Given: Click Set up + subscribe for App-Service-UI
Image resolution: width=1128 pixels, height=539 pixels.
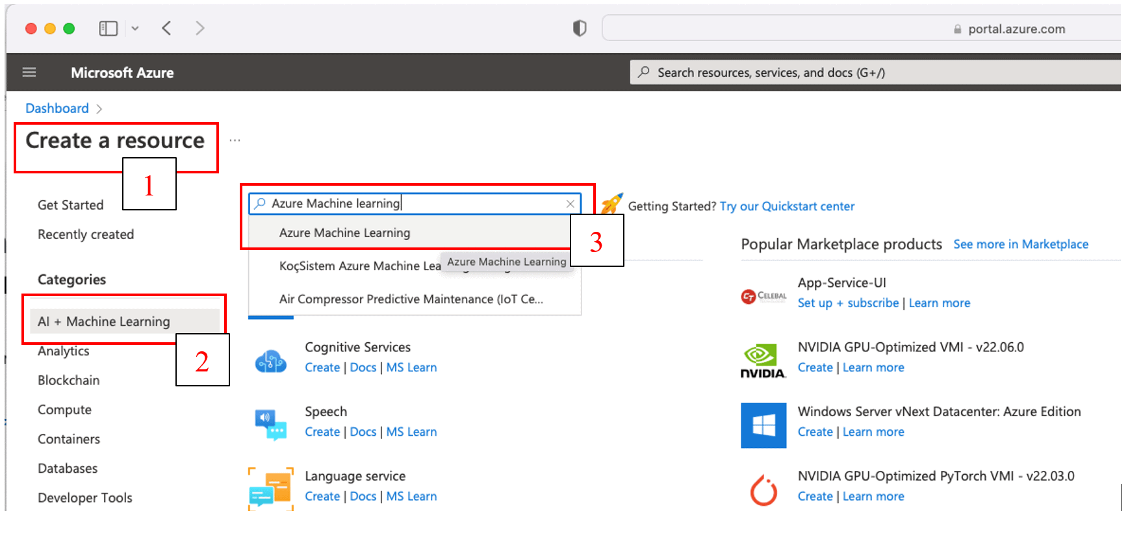Looking at the screenshot, I should click(848, 303).
